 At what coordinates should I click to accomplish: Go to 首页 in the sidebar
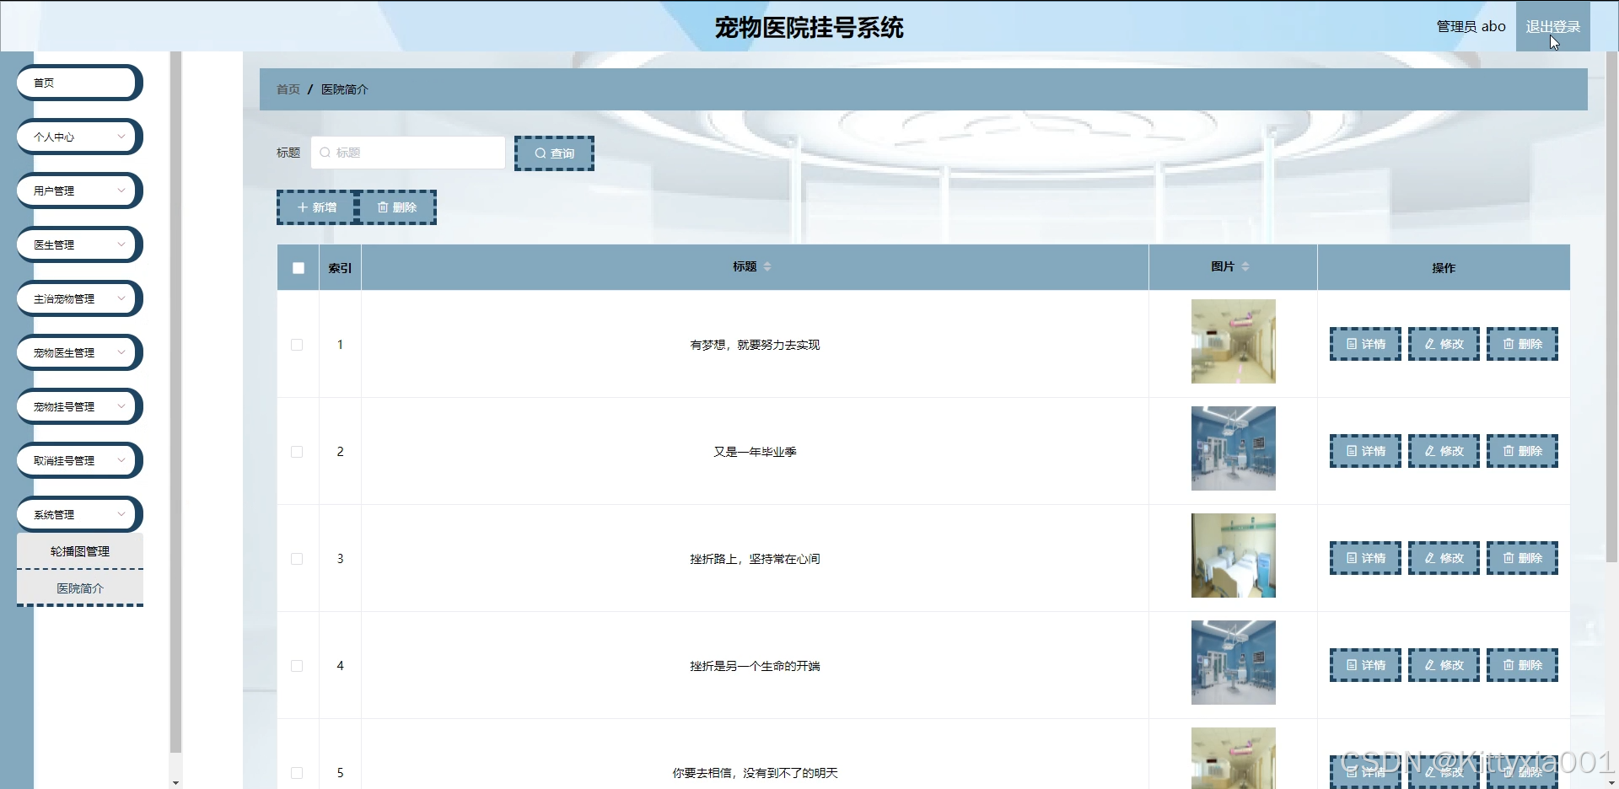[78, 83]
